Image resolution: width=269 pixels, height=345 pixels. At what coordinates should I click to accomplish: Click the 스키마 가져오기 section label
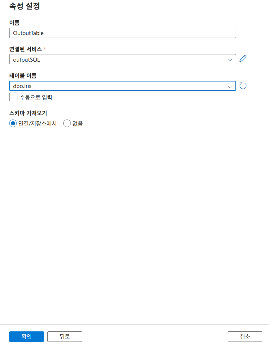28,113
